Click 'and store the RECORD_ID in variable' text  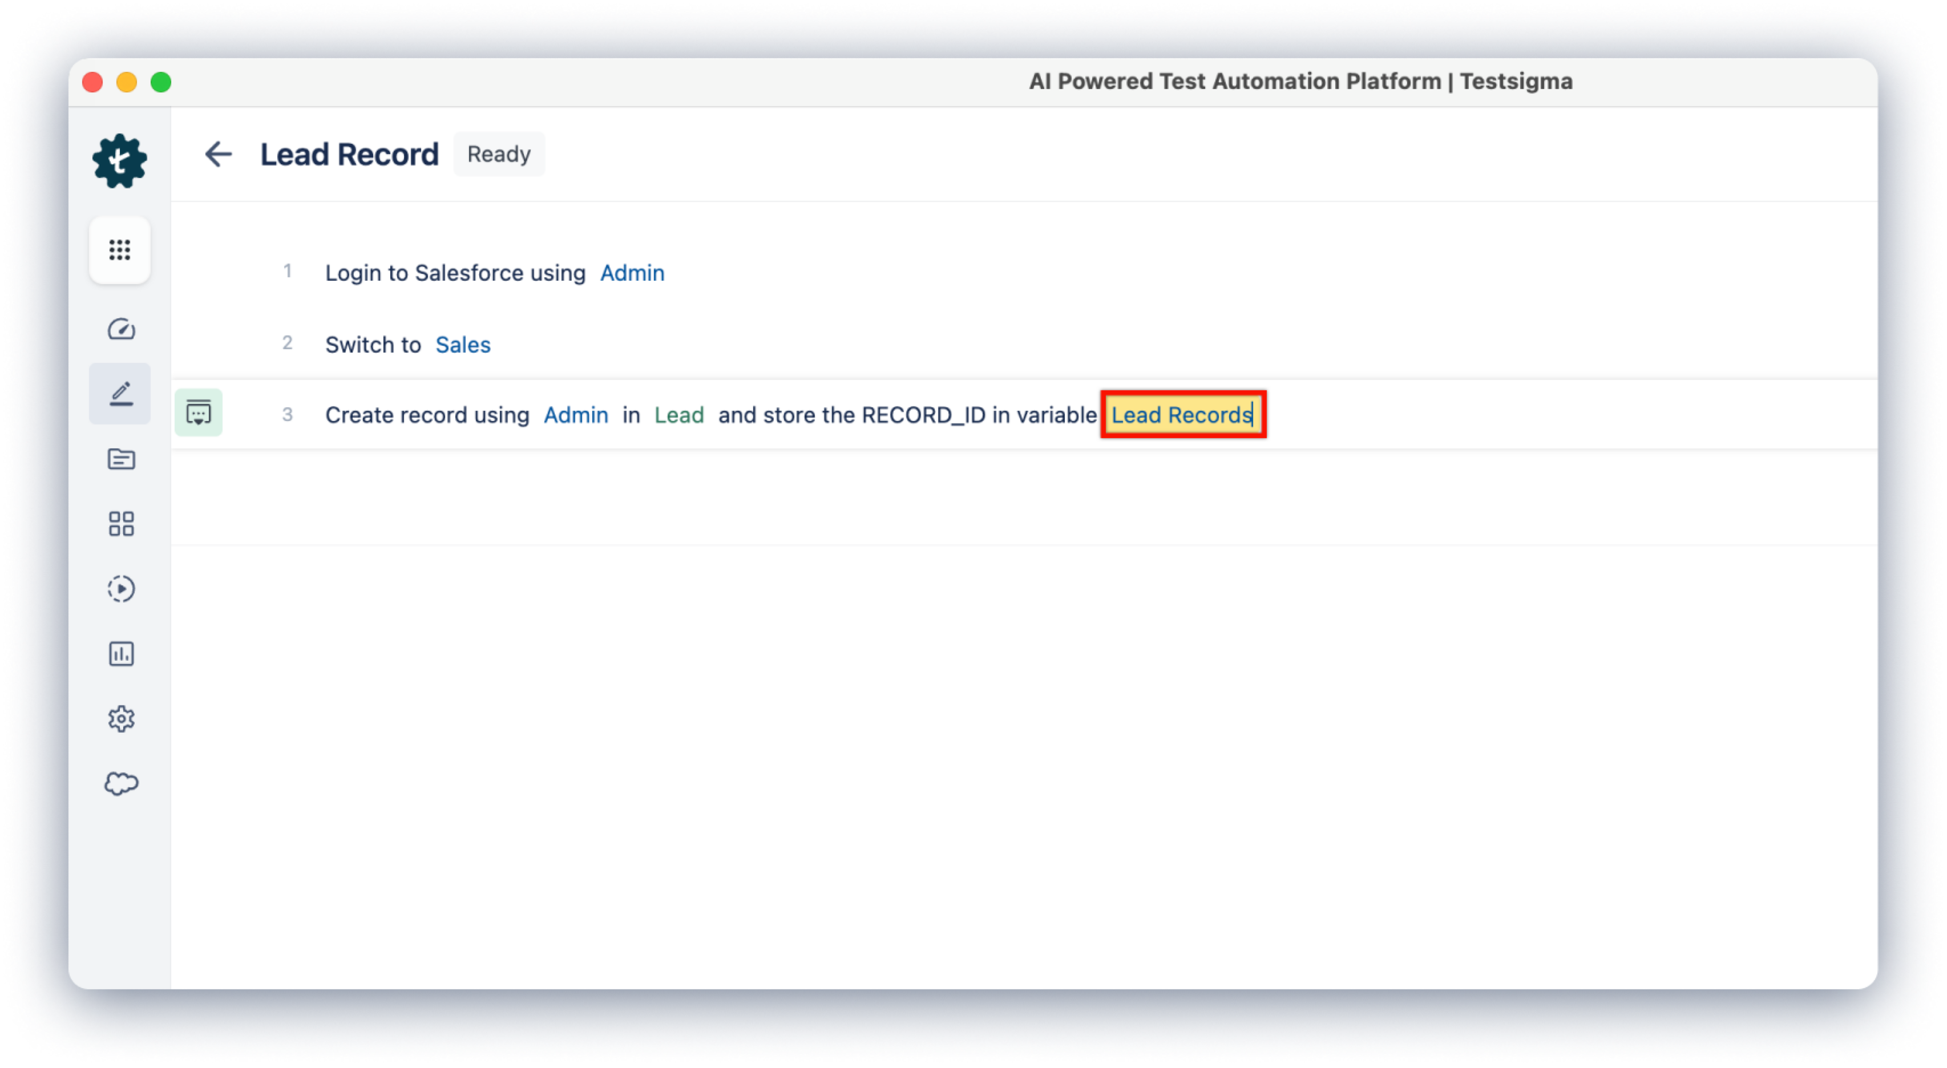click(907, 415)
